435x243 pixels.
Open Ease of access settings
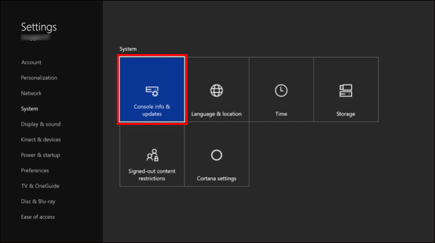point(38,217)
